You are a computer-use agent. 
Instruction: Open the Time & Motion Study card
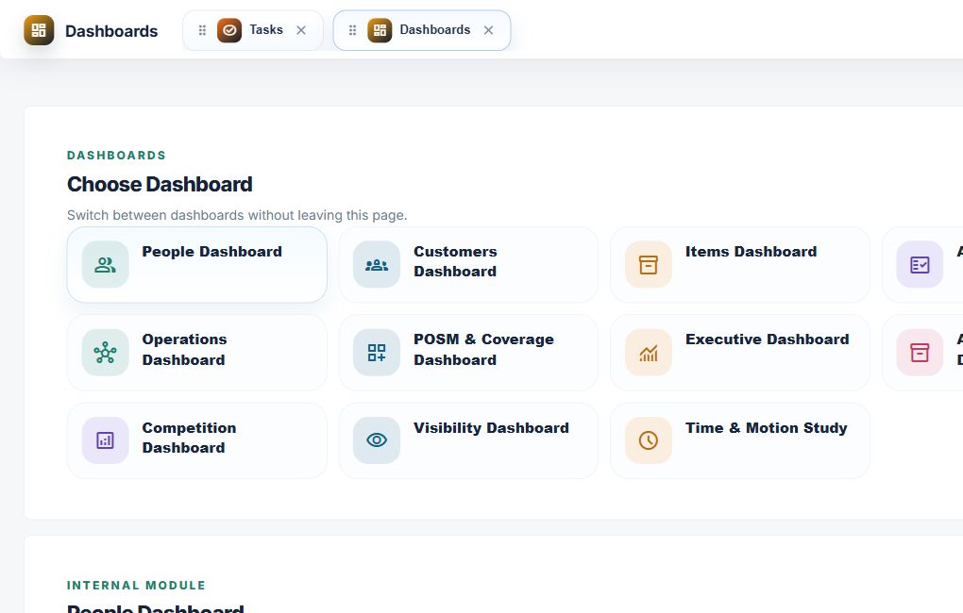pyautogui.click(x=740, y=440)
